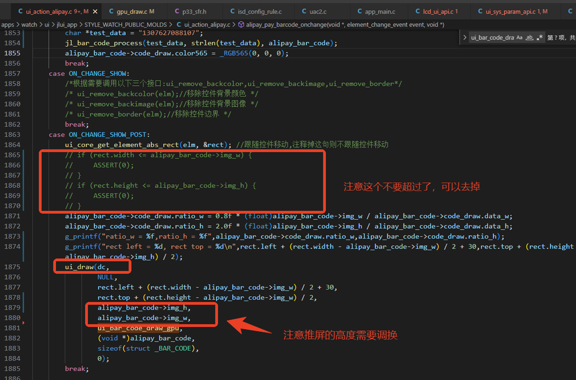Screen dimensions: 576x380
Task: Switch to the gpu_draw.c tab
Action: [x=132, y=12]
